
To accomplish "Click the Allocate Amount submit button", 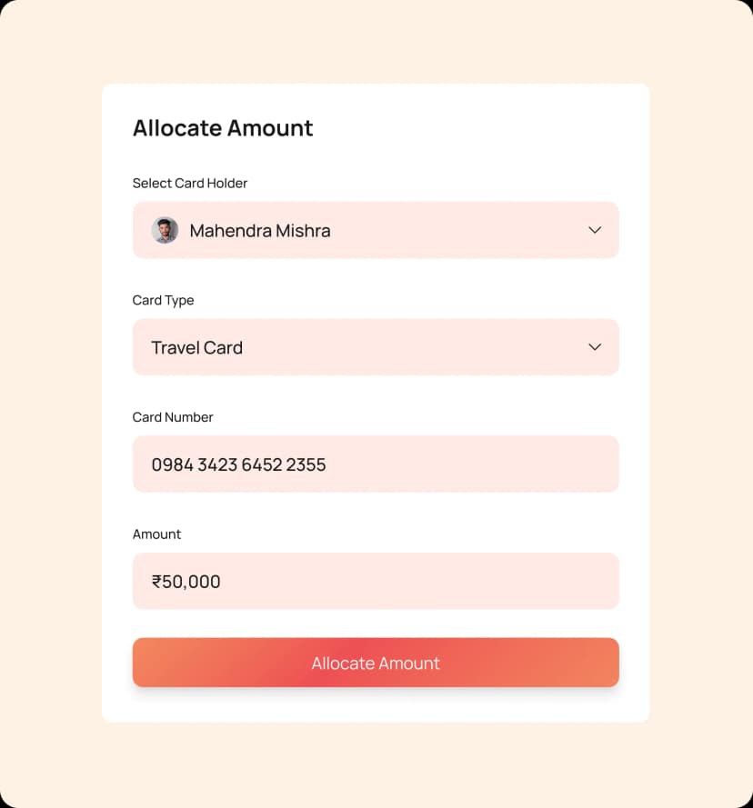I will 376,663.
